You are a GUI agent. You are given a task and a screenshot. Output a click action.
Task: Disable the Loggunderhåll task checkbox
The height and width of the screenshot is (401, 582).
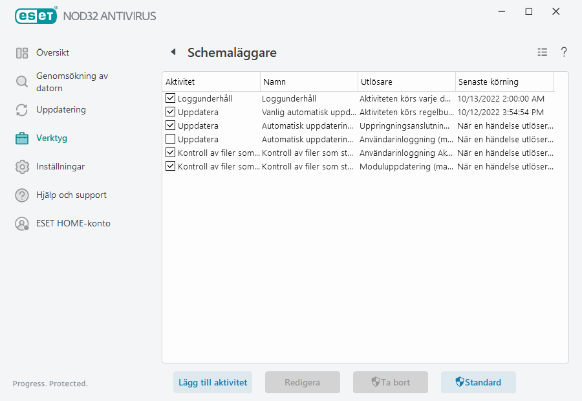click(x=171, y=98)
